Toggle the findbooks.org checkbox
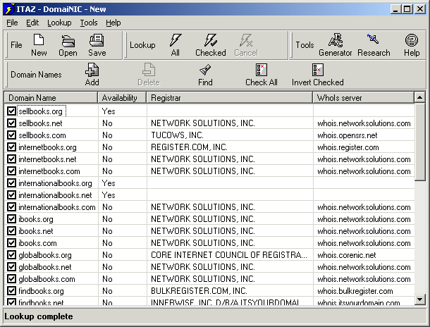 tap(11, 291)
